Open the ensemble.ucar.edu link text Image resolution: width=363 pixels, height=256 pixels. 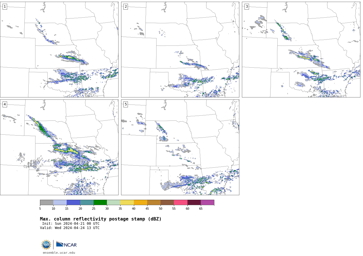(x=59, y=253)
